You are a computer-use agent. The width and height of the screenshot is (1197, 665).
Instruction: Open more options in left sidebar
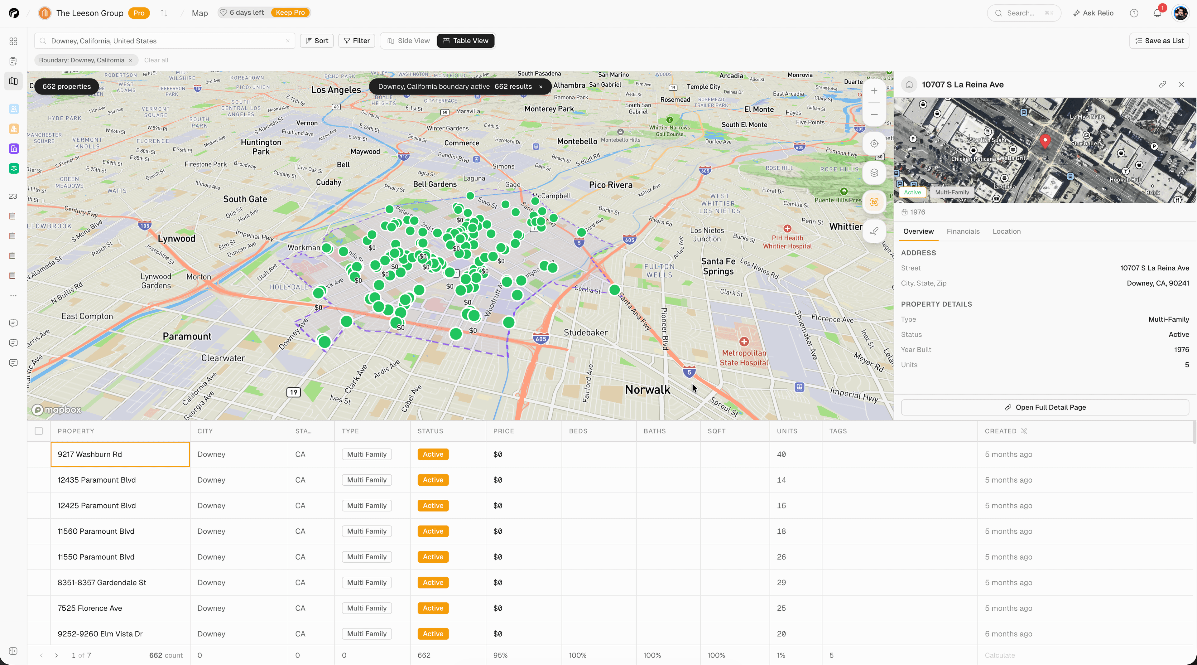pos(13,295)
